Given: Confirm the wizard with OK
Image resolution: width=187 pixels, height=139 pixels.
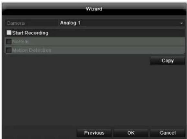Looking at the screenshot, I should 131,133.
